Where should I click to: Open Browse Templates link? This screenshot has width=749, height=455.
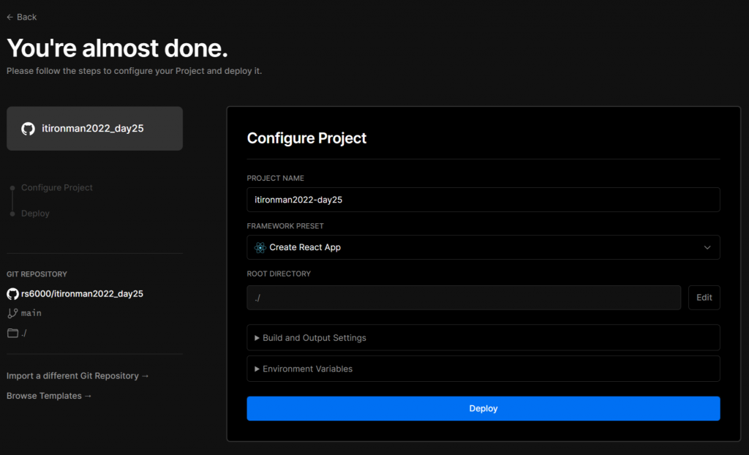(49, 396)
